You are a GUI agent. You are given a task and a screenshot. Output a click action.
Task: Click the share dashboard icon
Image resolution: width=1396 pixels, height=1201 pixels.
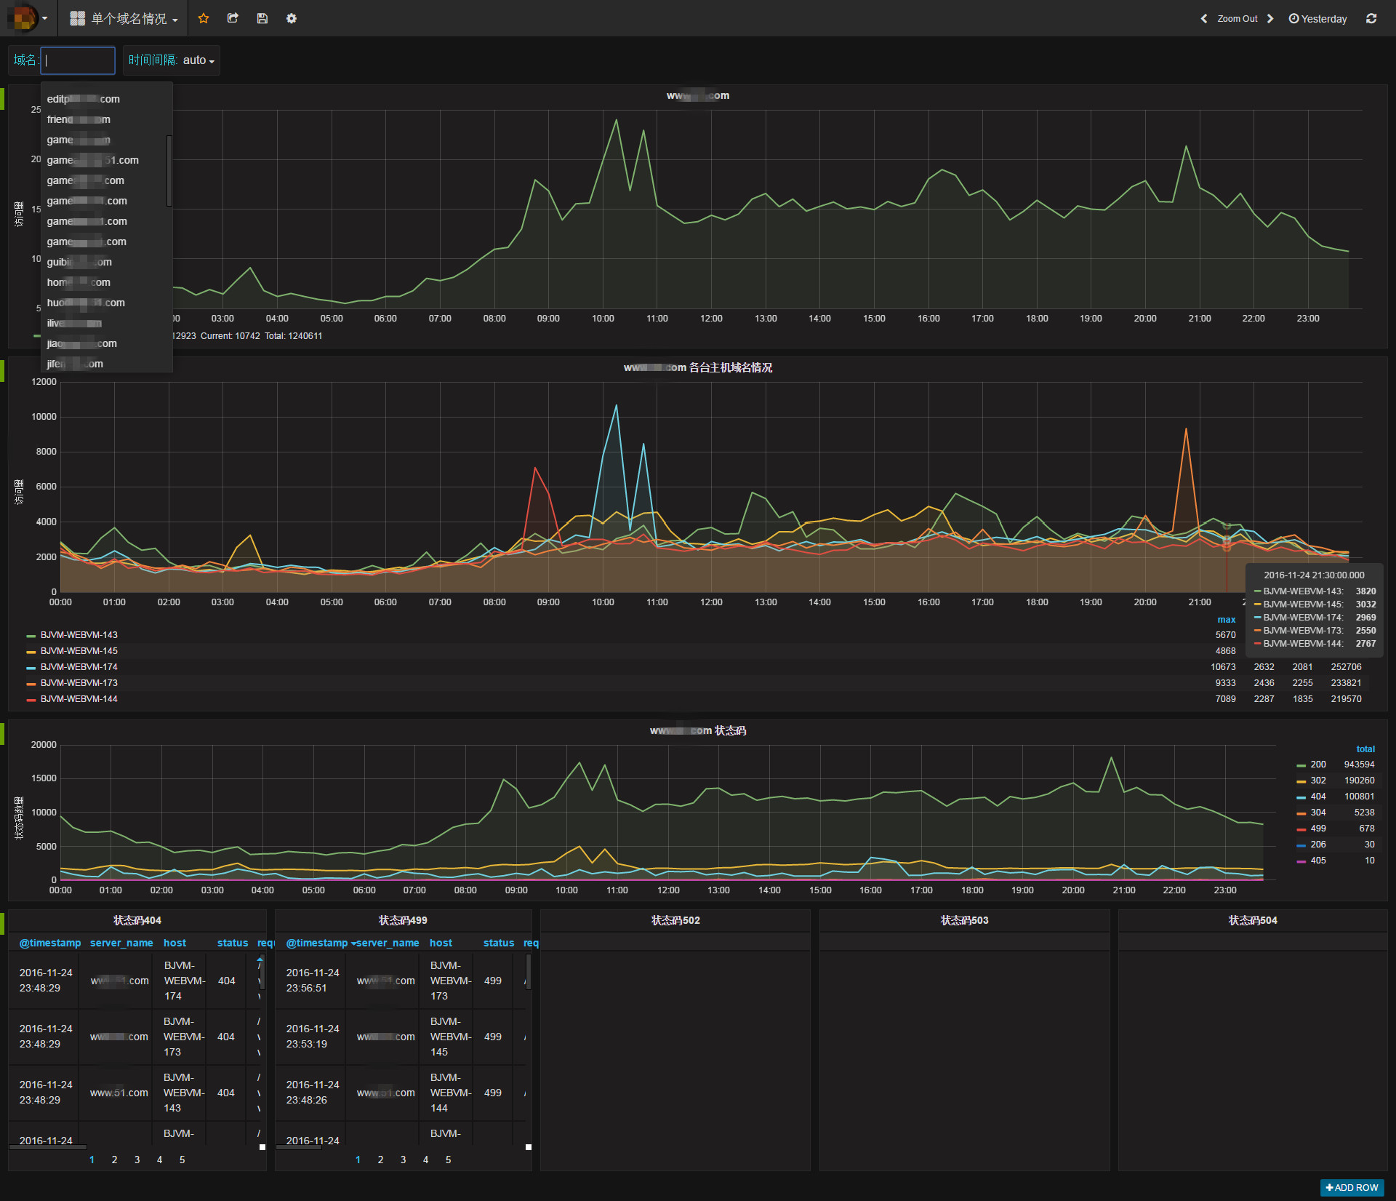click(x=233, y=18)
